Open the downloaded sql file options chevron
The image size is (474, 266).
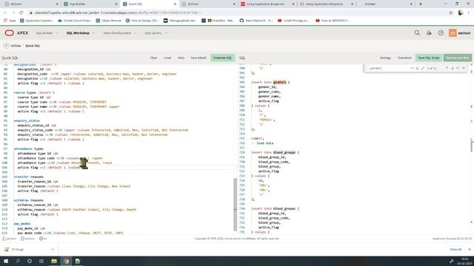[x=53, y=250]
